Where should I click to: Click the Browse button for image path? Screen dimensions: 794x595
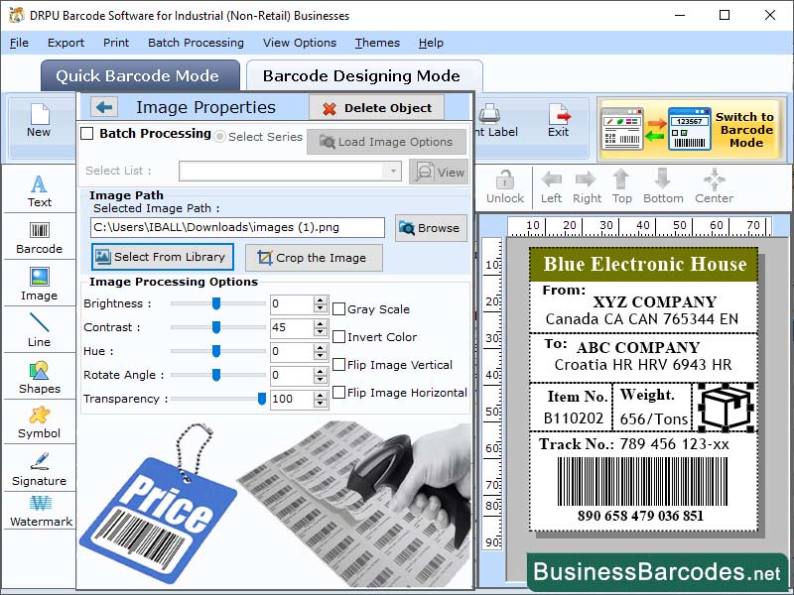click(x=430, y=228)
